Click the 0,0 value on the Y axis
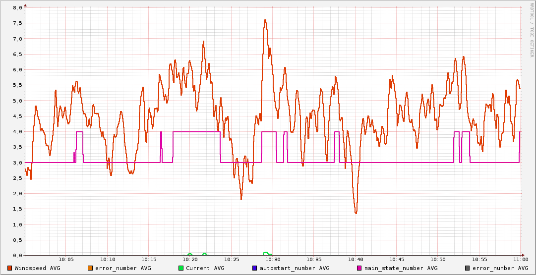The height and width of the screenshot is (275, 536). tap(17, 255)
